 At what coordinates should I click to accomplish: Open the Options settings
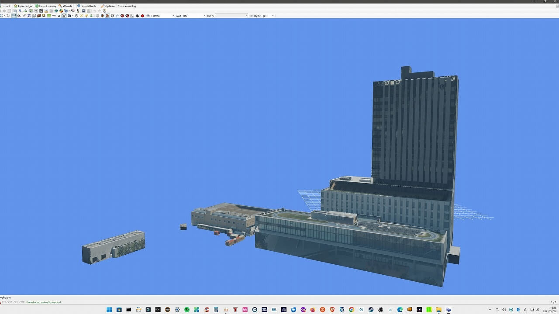click(110, 6)
